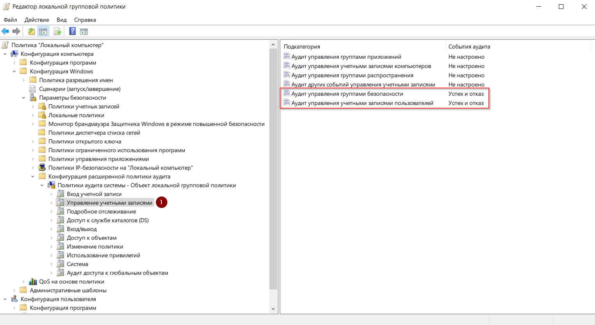595x325 pixels.
Task: Open Help via blue question mark icon
Action: [72, 32]
